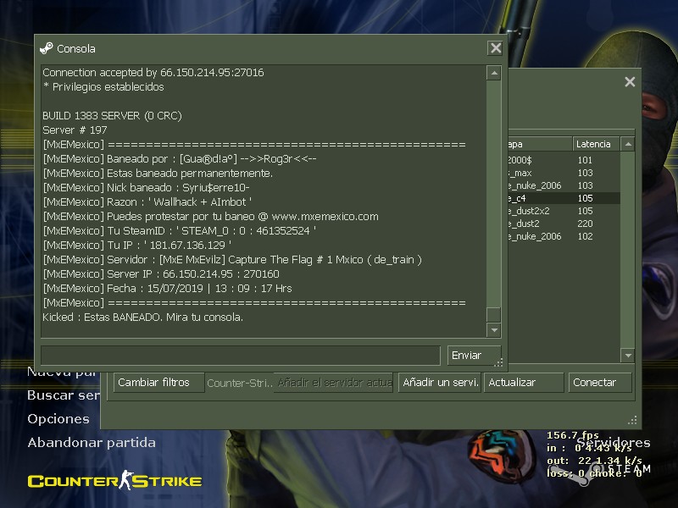Image resolution: width=678 pixels, height=508 pixels.
Task: Select the _dust2 row with latency 220
Action: (x=564, y=224)
